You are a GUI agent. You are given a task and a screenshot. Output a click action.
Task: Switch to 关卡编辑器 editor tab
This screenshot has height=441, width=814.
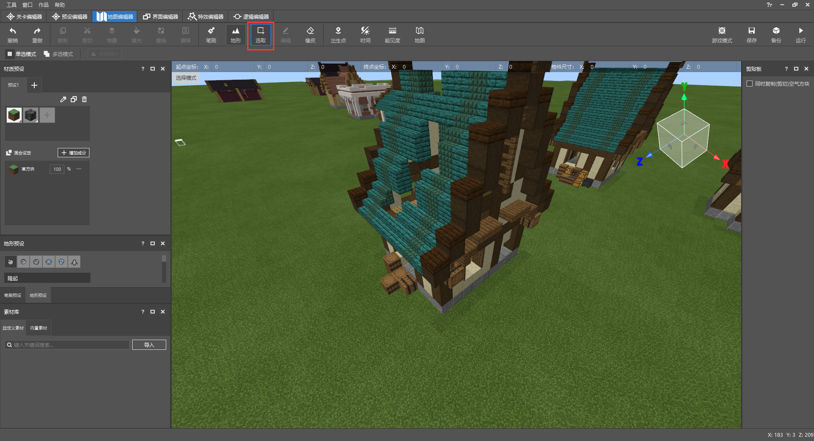pyautogui.click(x=24, y=17)
